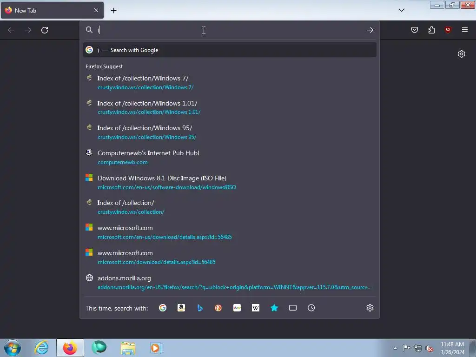Click microsoft.com/en-us/download details URL
Screen dimensions: 476x357
[x=165, y=237]
